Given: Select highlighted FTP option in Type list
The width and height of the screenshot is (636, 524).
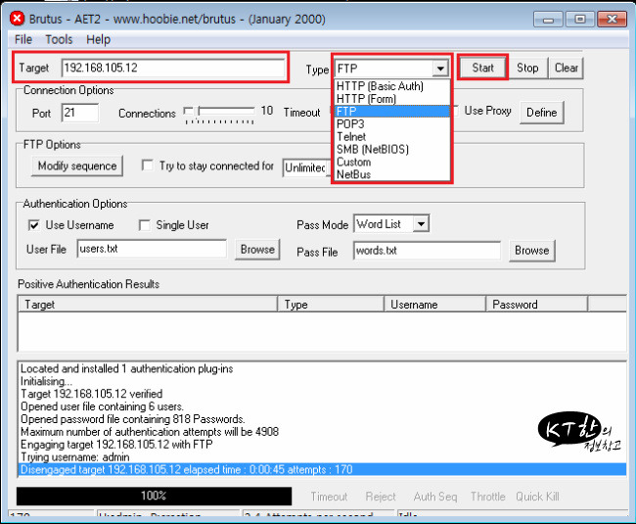Looking at the screenshot, I should (x=392, y=112).
